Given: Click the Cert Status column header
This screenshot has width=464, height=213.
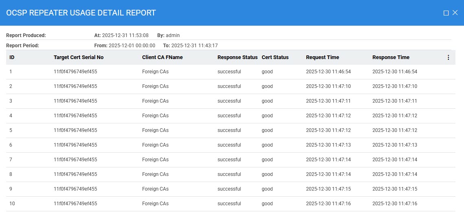Looking at the screenshot, I should [x=275, y=57].
